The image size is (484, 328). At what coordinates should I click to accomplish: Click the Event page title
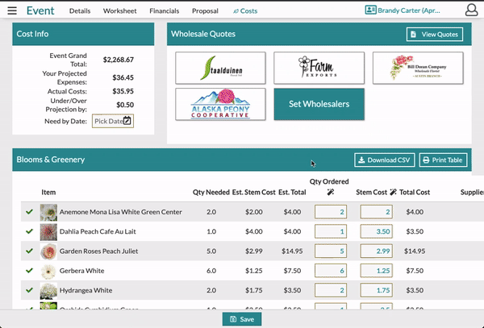coord(40,10)
